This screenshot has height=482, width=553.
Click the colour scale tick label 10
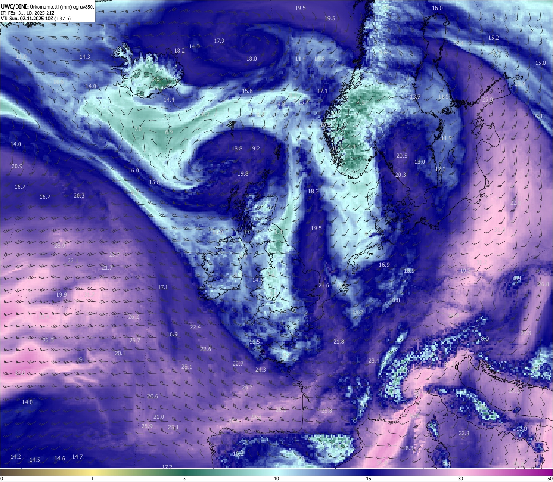276,479
